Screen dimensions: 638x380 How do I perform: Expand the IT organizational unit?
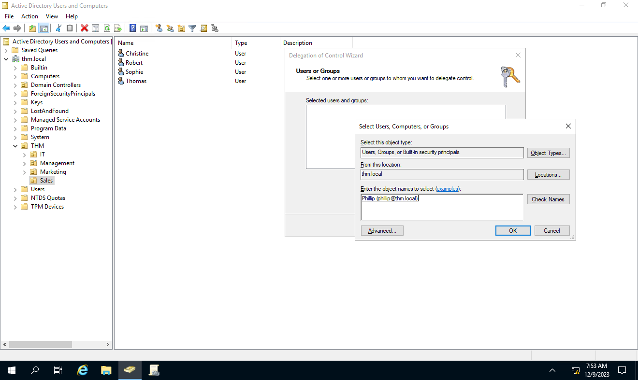click(24, 155)
